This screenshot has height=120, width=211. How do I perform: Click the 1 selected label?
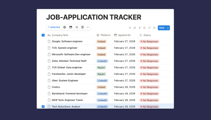click(x=54, y=27)
